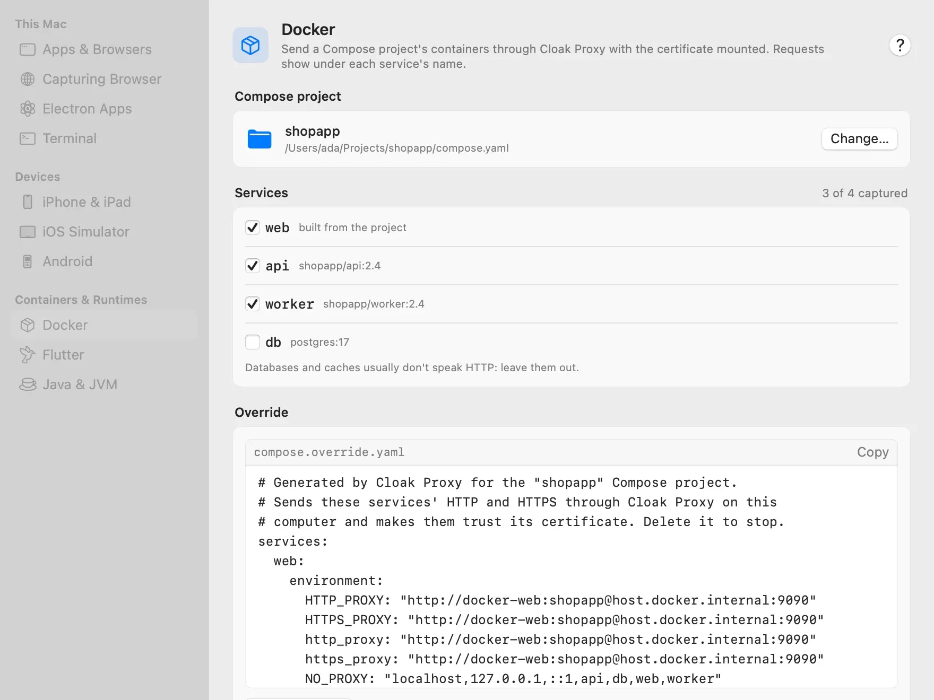The image size is (934, 700).
Task: Click the '3 of 4 captured' status
Action: [865, 193]
